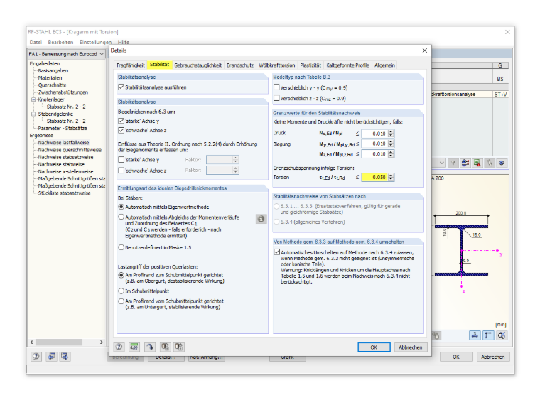Click stepper arrows of Torsion limit value
Viewport: 540px width, 405px height.
coord(391,178)
